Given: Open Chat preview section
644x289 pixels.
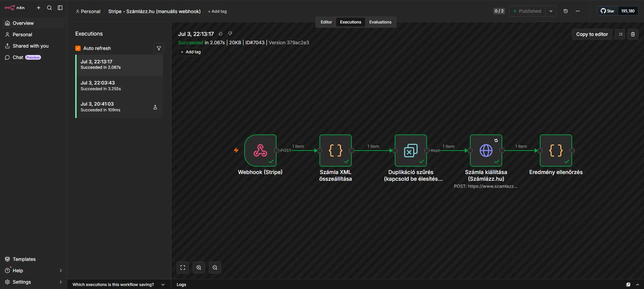Looking at the screenshot, I should [34, 57].
